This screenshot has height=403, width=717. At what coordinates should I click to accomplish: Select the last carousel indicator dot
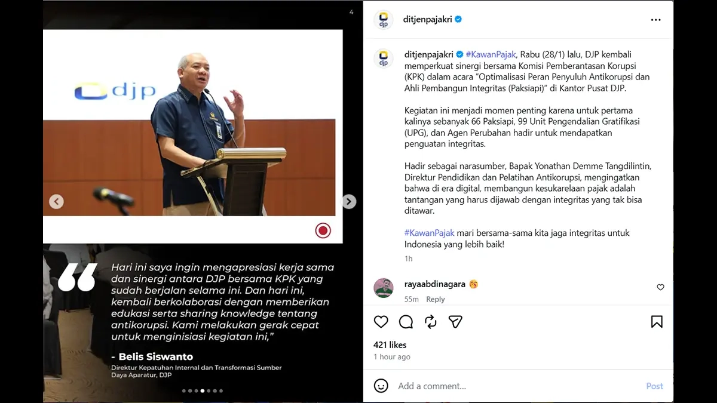click(x=221, y=391)
